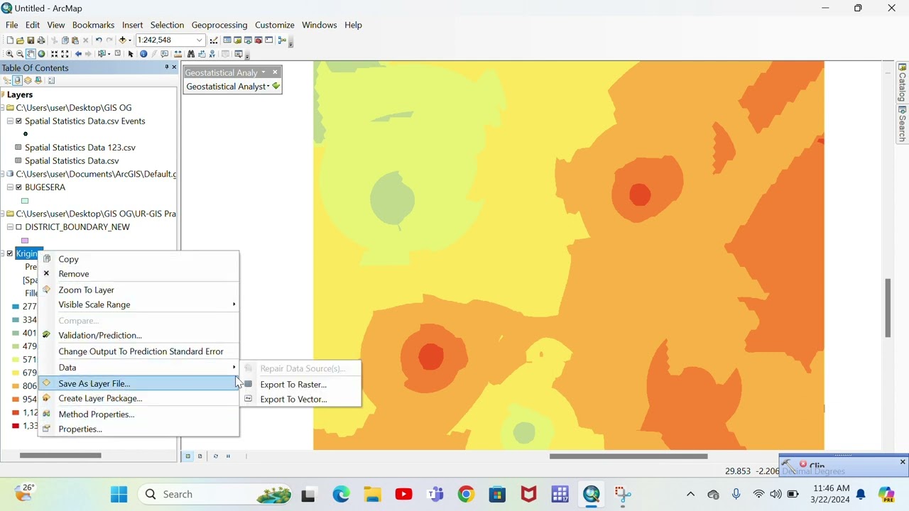Viewport: 909px width, 511px height.
Task: Switch to Layout View button at map bottom
Action: [200, 456]
